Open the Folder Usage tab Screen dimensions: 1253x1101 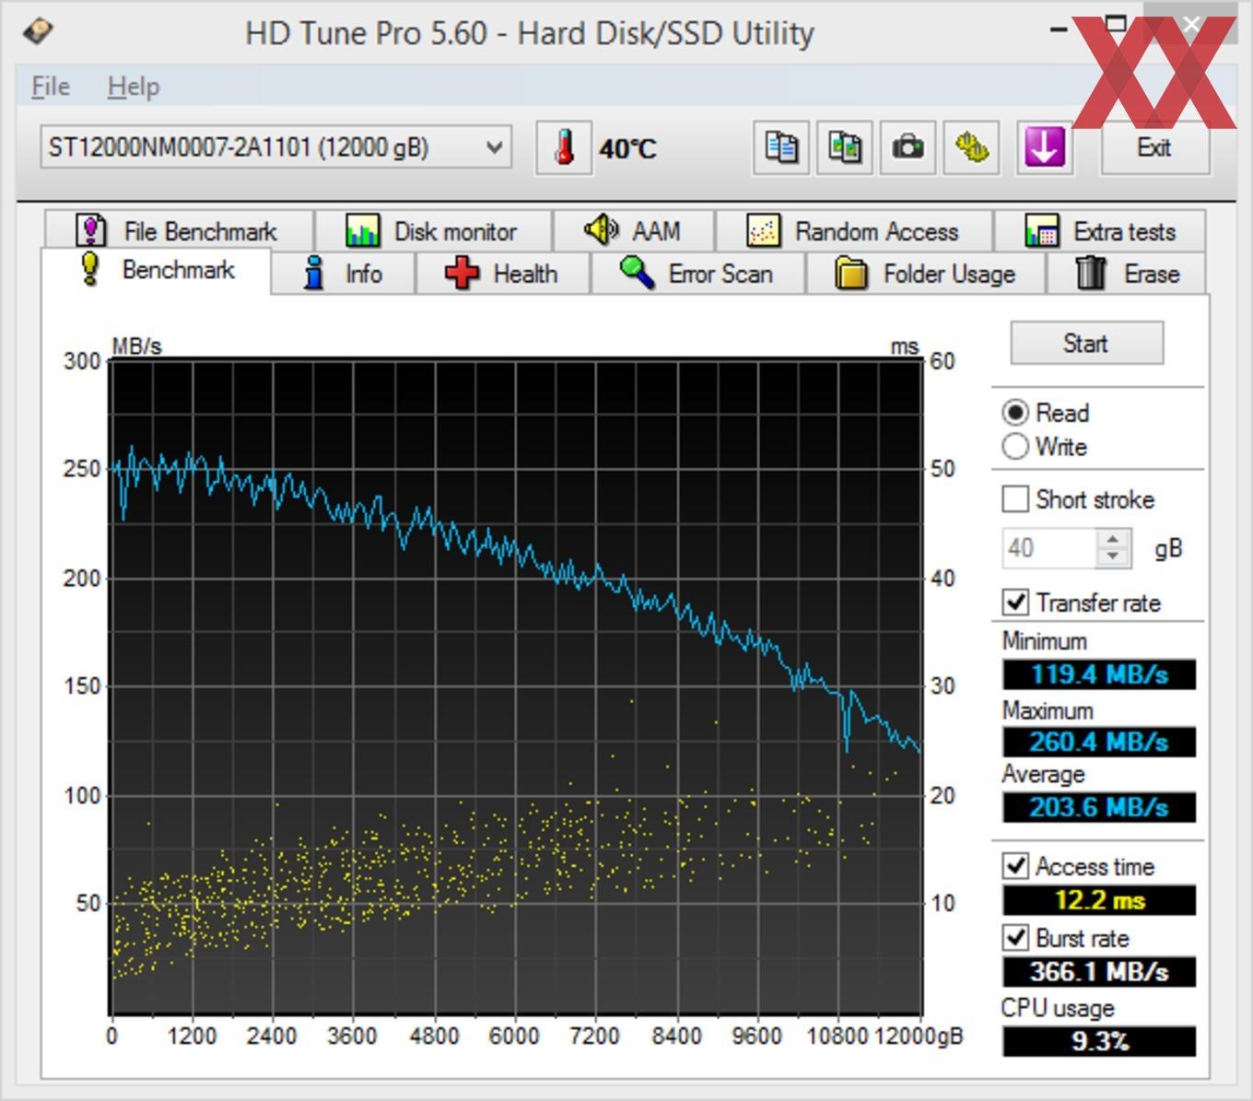[x=925, y=274]
